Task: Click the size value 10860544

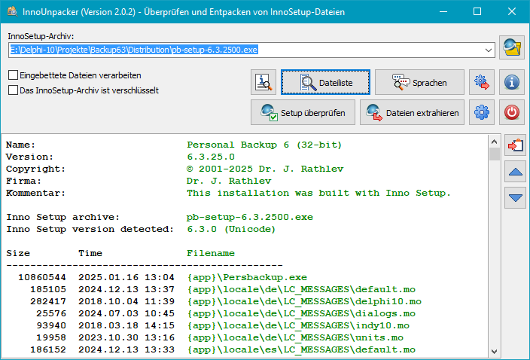Action: coord(42,277)
